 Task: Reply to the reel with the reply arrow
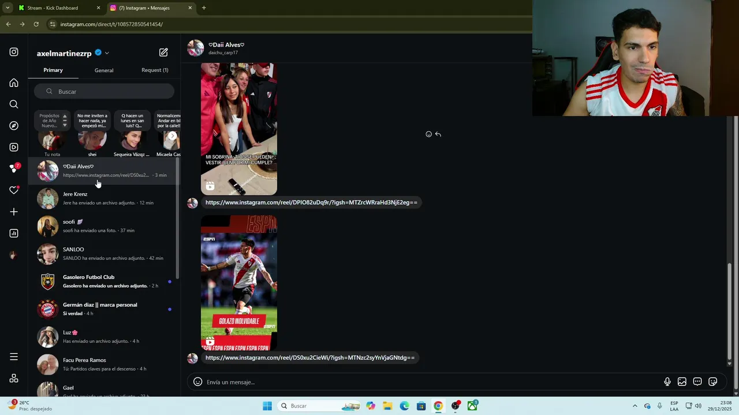pos(438,134)
